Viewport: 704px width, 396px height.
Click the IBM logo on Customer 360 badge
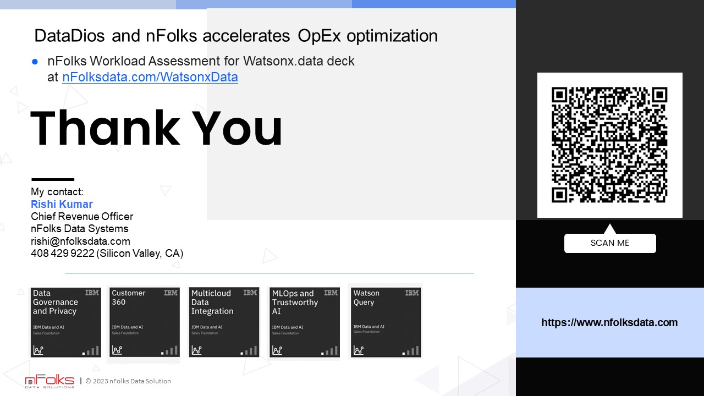[170, 293]
